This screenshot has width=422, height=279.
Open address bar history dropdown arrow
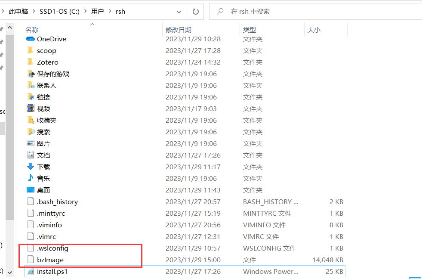click(x=179, y=12)
